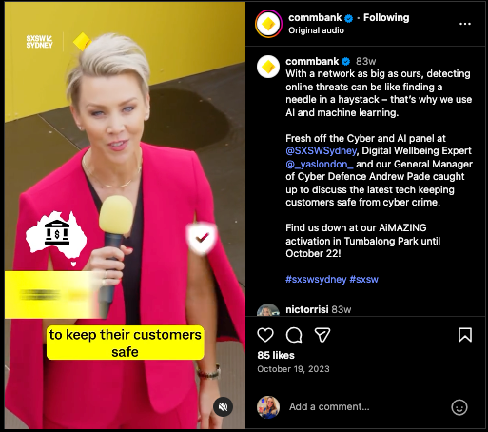Open nictorrisi commenter profile
The image size is (488, 432).
click(x=307, y=309)
